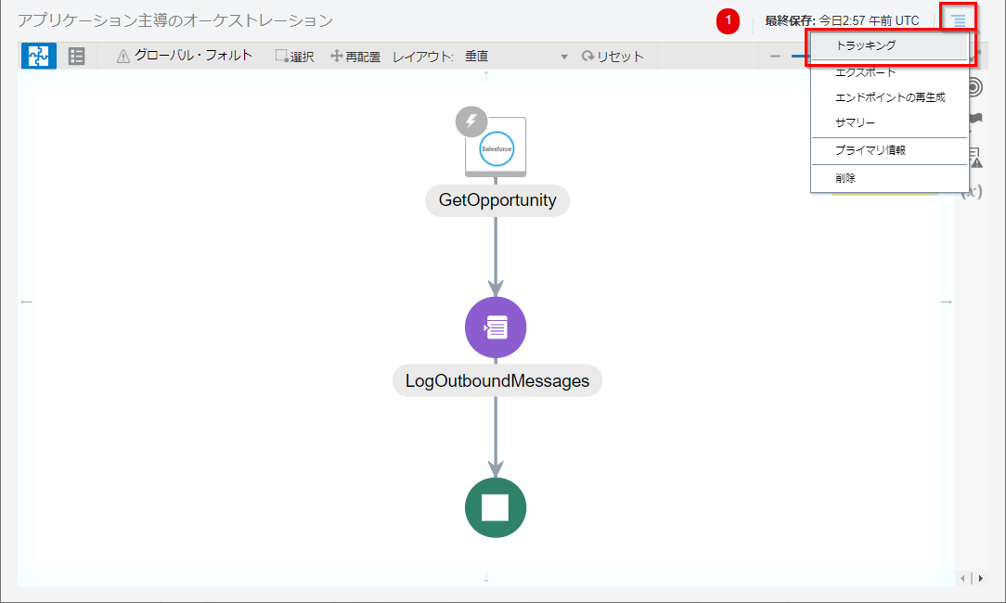The height and width of the screenshot is (603, 1006).
Task: Open サマリー from the actions menu
Action: [855, 122]
